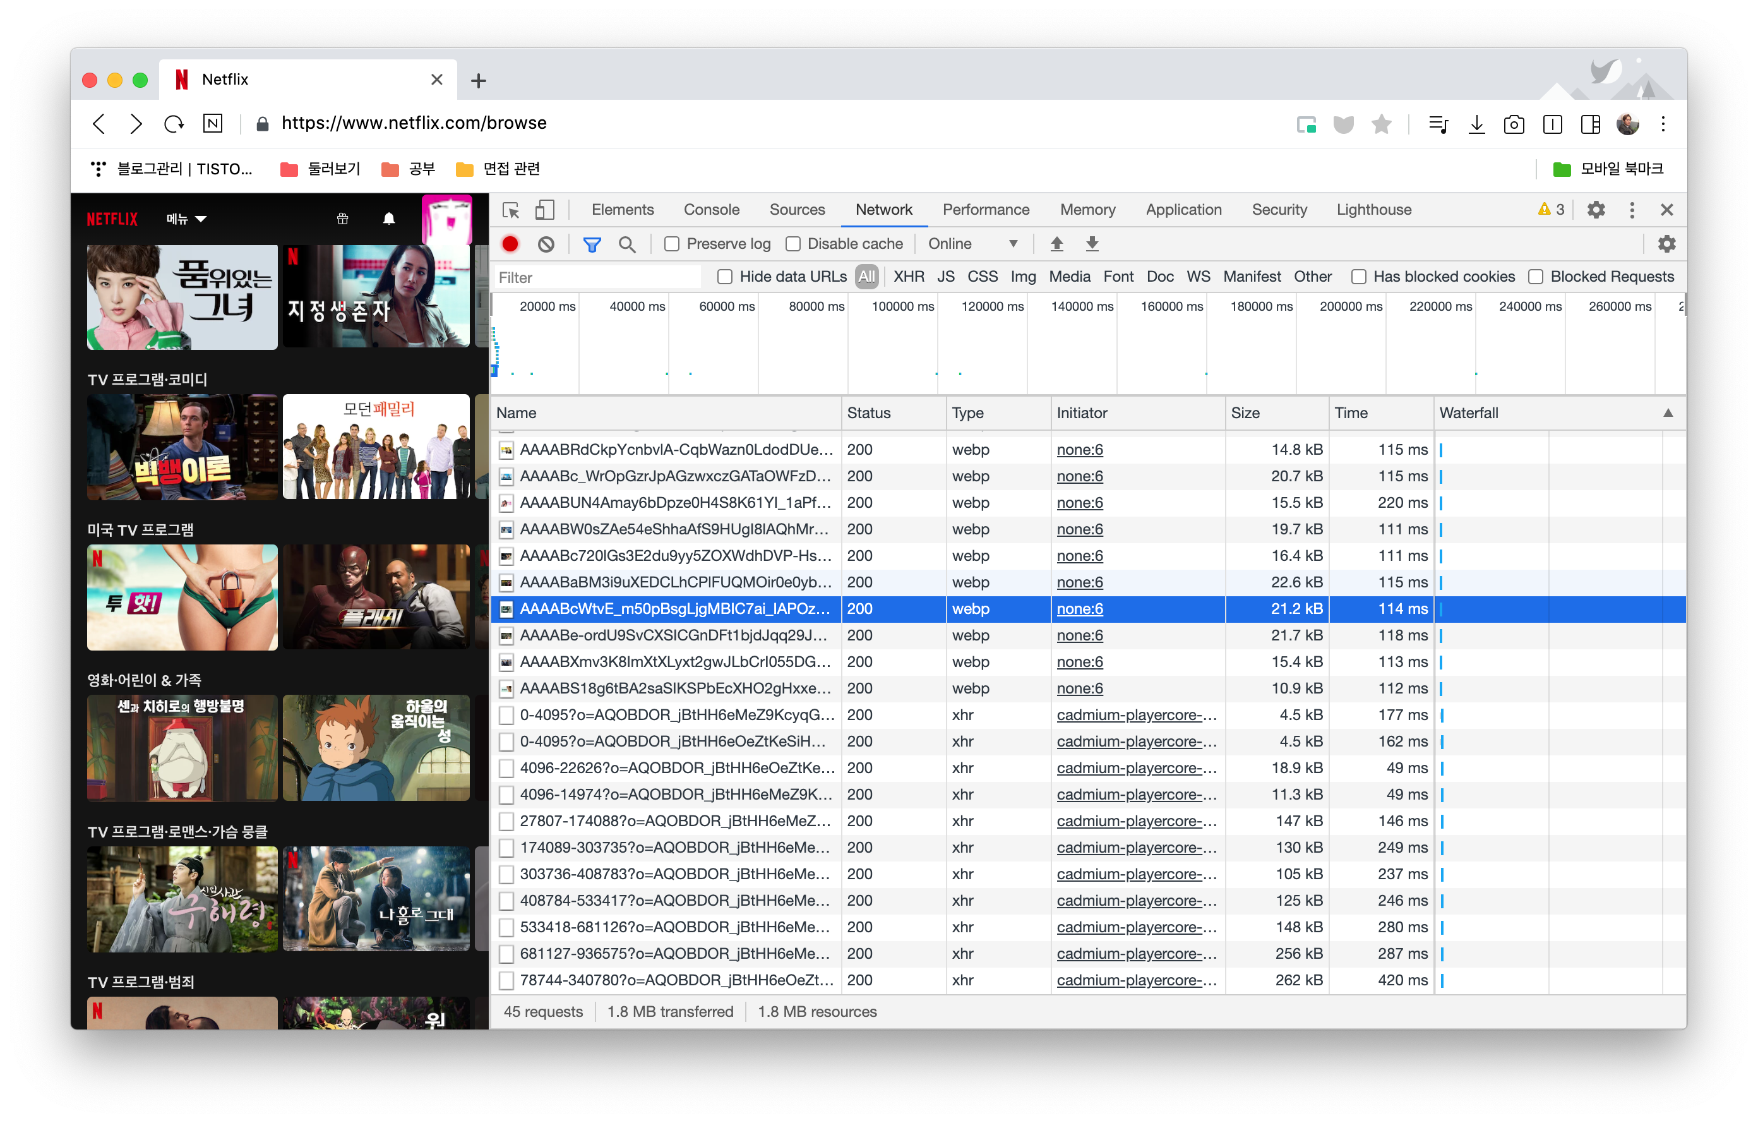Toggle the device toolbar icon
Screen dimensions: 1758x1123
(544, 210)
